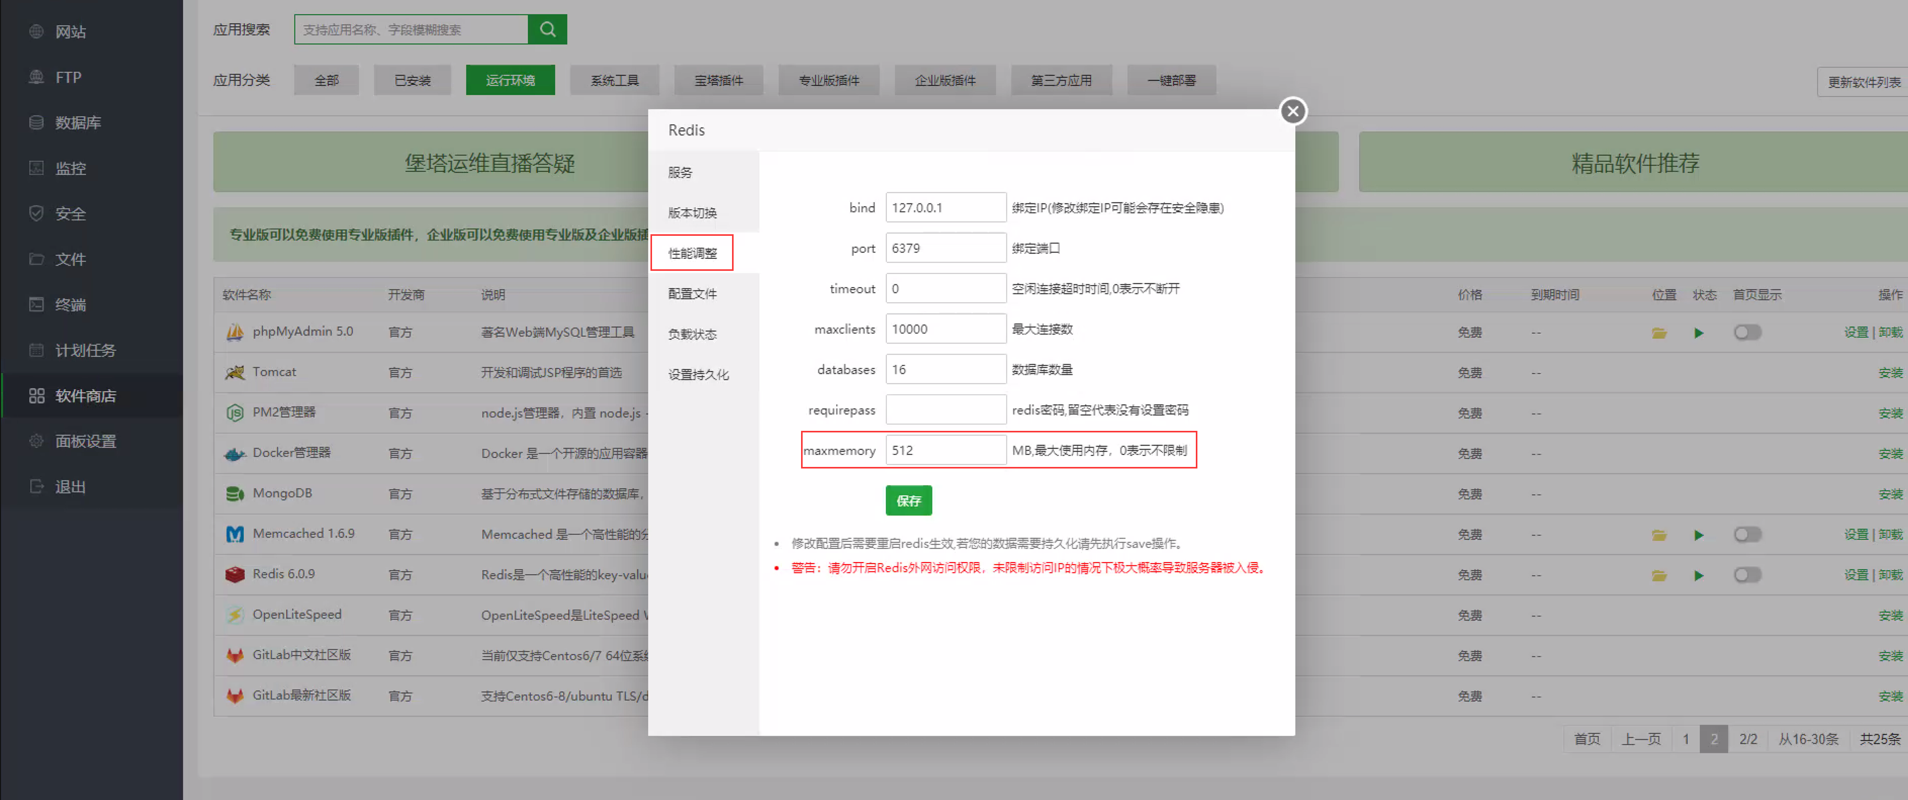Go to 上一页 in pagination
1908x800 pixels.
(x=1641, y=739)
